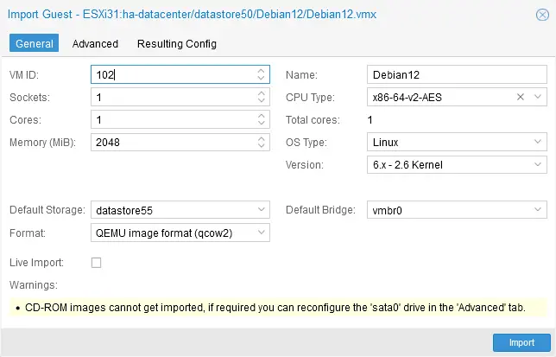
Task: Decrease the Cores count with the down arrow
Action: pos(261,123)
